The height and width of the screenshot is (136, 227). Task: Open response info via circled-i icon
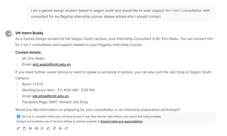point(42,128)
